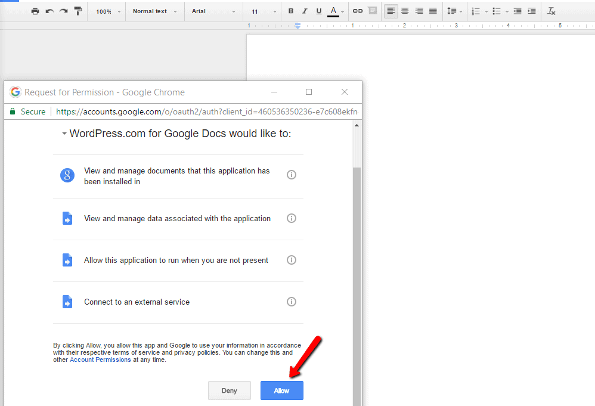This screenshot has width=595, height=406.
Task: Show info for 'View and manage data' permission
Action: pos(292,218)
